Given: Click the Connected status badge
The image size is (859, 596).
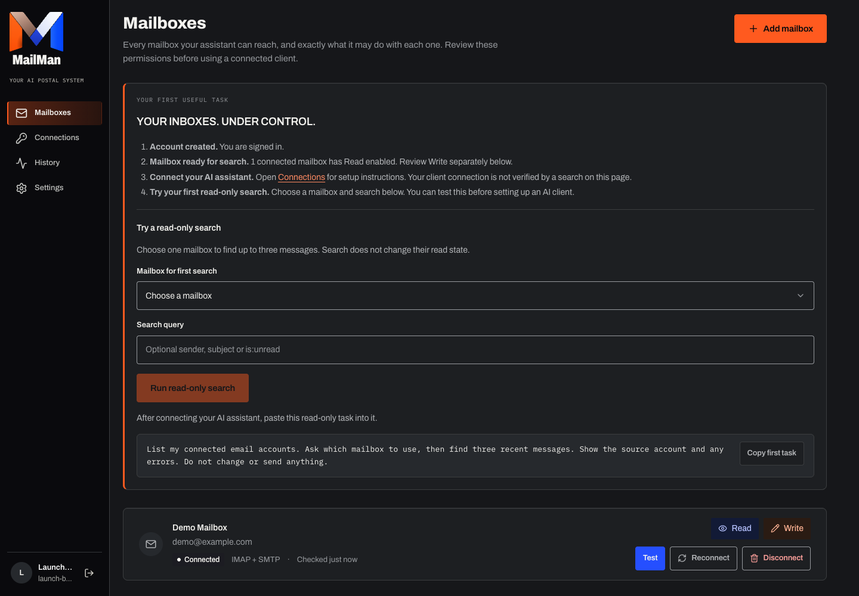Looking at the screenshot, I should tap(198, 560).
